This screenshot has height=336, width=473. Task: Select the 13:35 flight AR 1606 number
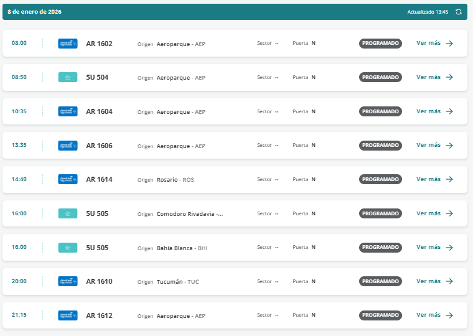tap(99, 146)
